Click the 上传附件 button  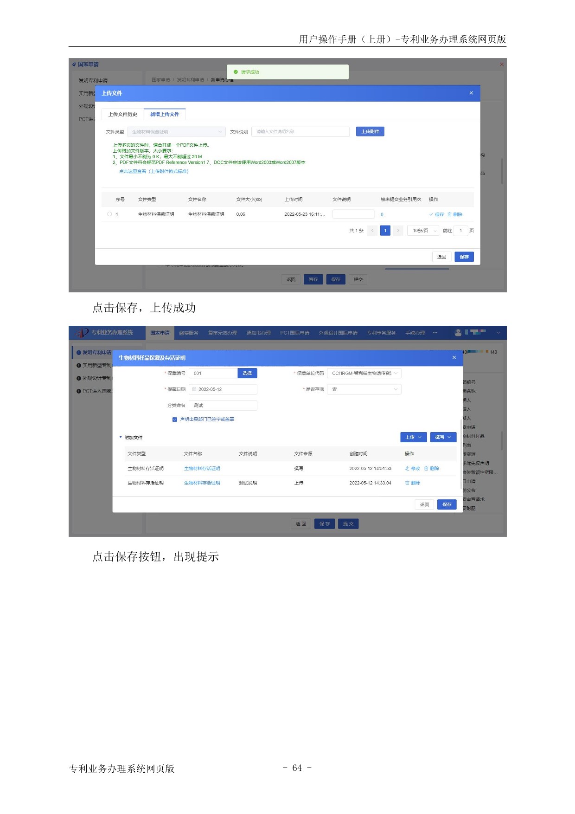click(x=370, y=132)
